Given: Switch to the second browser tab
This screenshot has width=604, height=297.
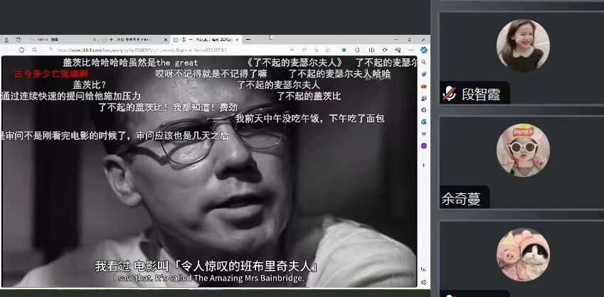Looking at the screenshot, I should (x=135, y=40).
